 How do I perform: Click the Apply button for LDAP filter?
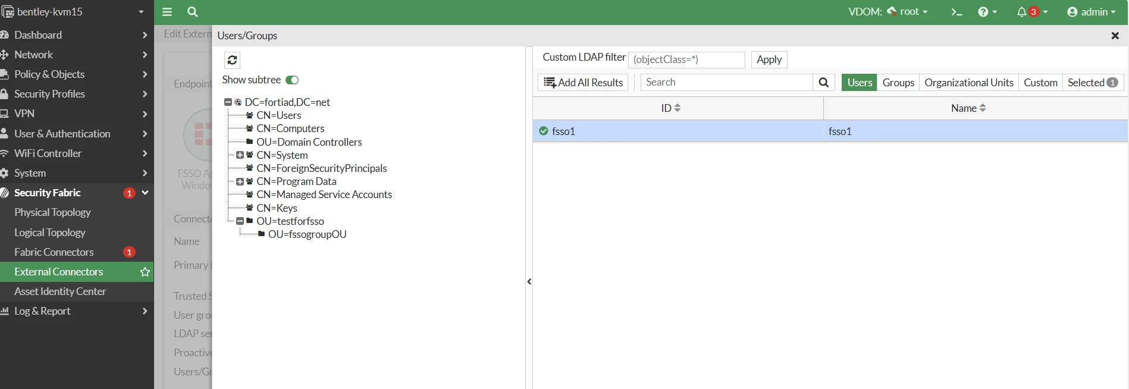[x=769, y=59]
